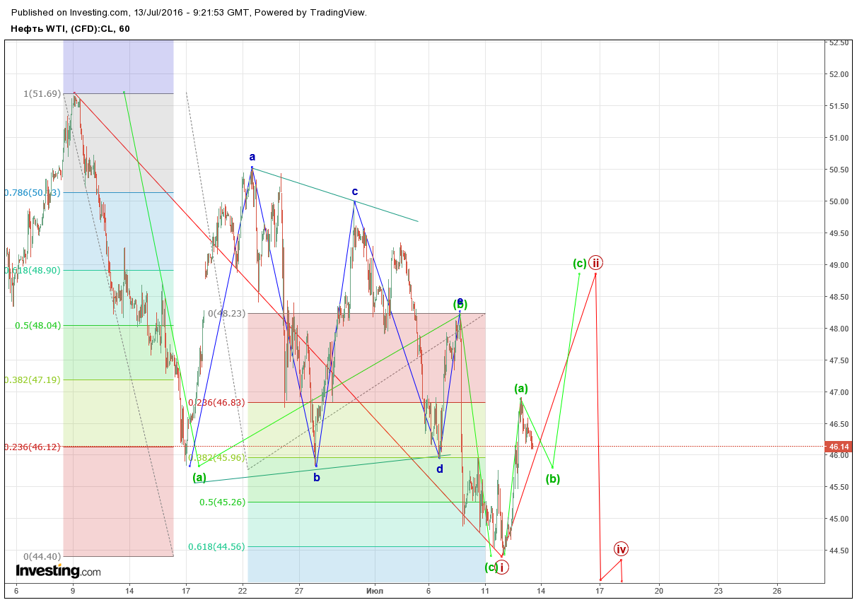Click the 46.50 price axis label
Viewport: 857px width, 600px height.
click(x=839, y=424)
